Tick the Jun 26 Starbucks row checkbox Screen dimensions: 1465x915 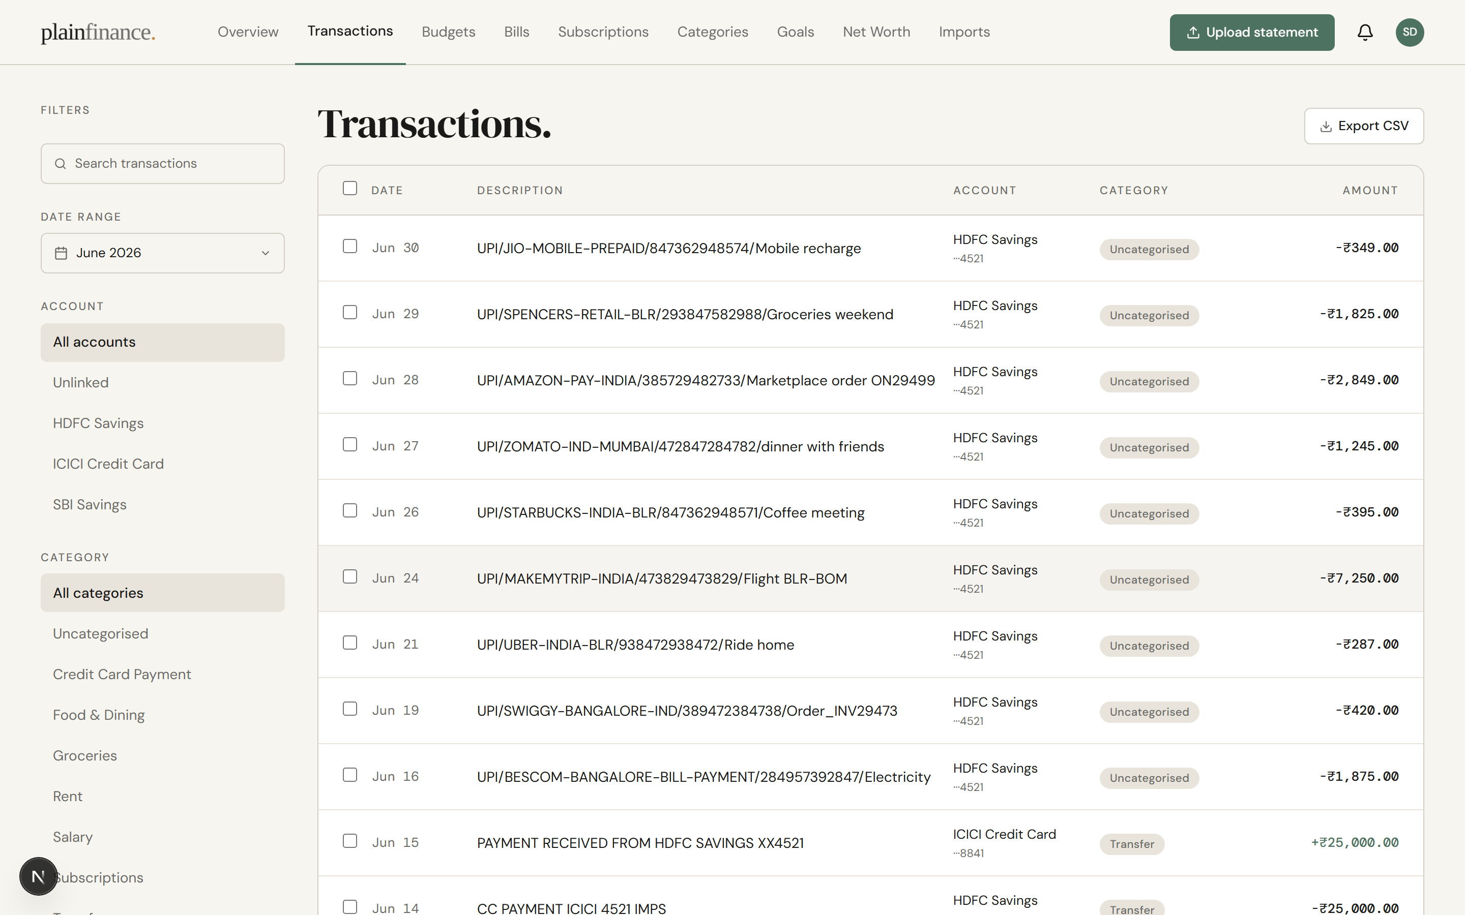click(350, 510)
